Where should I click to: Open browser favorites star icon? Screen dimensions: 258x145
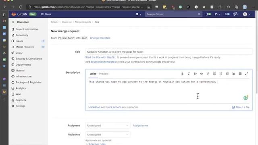(x=229, y=7)
